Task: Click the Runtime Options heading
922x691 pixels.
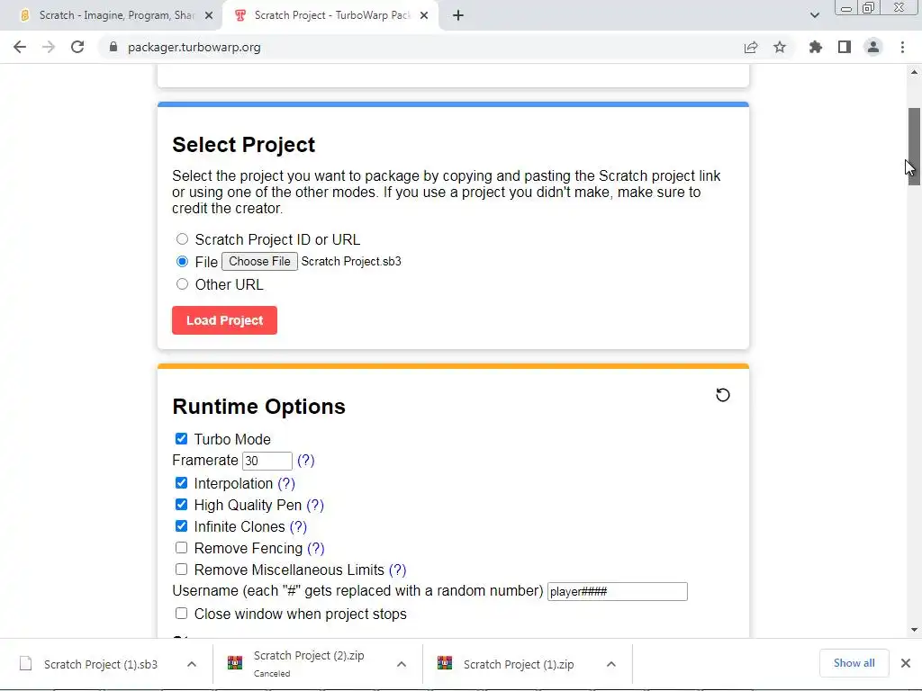Action: point(258,407)
